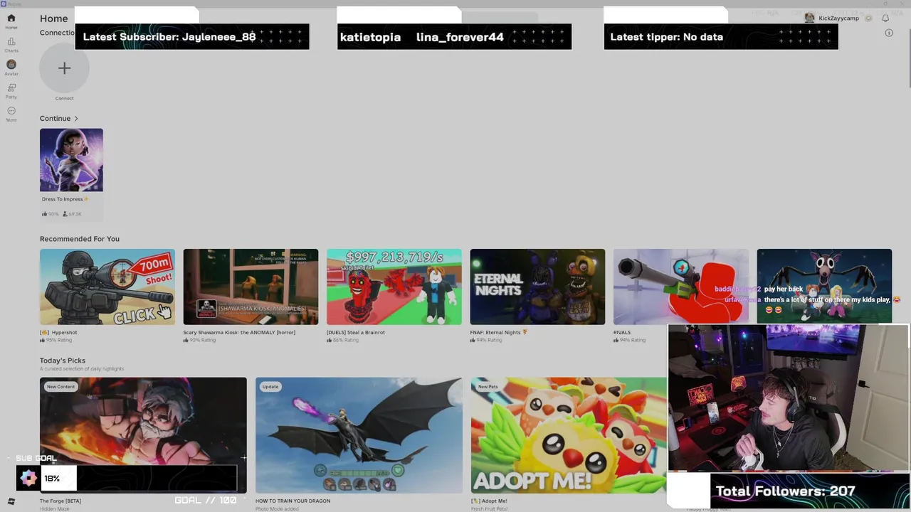Viewport: 911px width, 512px height.
Task: Click the Robux coin icon beside username
Action: 868,18
